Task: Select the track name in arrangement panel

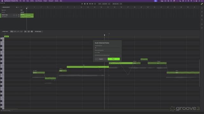Action: pyautogui.click(x=5, y=15)
